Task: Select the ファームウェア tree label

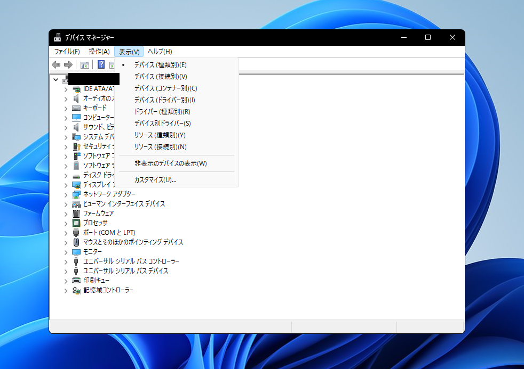Action: pos(98,214)
